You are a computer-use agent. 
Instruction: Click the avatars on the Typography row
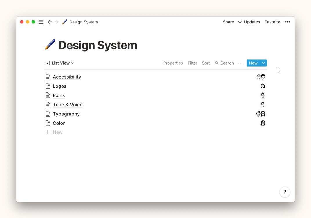tap(261, 114)
